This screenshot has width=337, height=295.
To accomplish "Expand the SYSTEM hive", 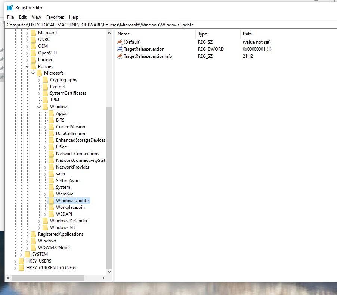I will [x=21, y=254].
